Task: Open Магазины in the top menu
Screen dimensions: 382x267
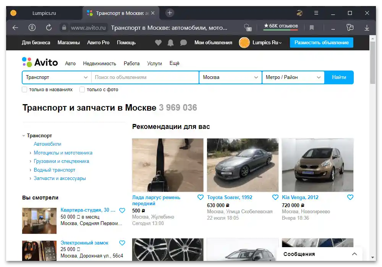Action: (69, 43)
